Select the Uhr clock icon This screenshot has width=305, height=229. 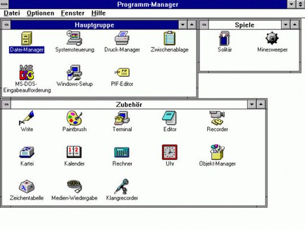[x=169, y=152]
